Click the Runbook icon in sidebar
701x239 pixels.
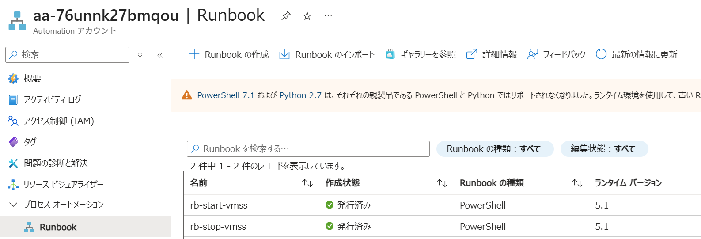coord(29,227)
